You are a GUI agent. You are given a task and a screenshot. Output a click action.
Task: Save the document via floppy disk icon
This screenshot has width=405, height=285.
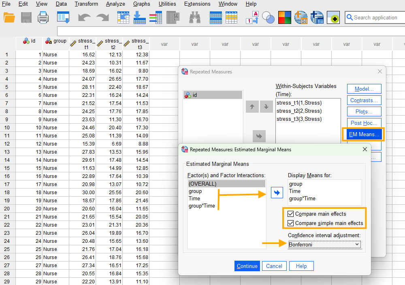[26, 17]
